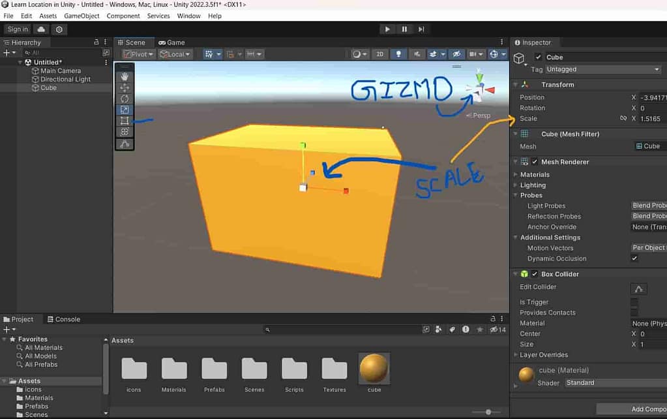
Task: Select the Rect Transform tool
Action: pos(125,121)
